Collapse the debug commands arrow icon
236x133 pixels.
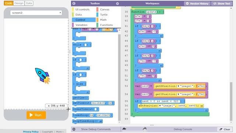pos(74,129)
